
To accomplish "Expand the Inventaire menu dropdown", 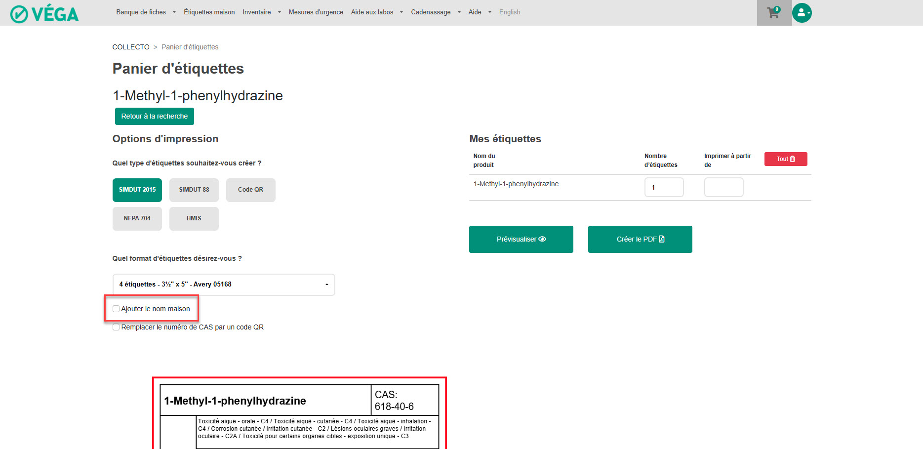I will [x=261, y=12].
